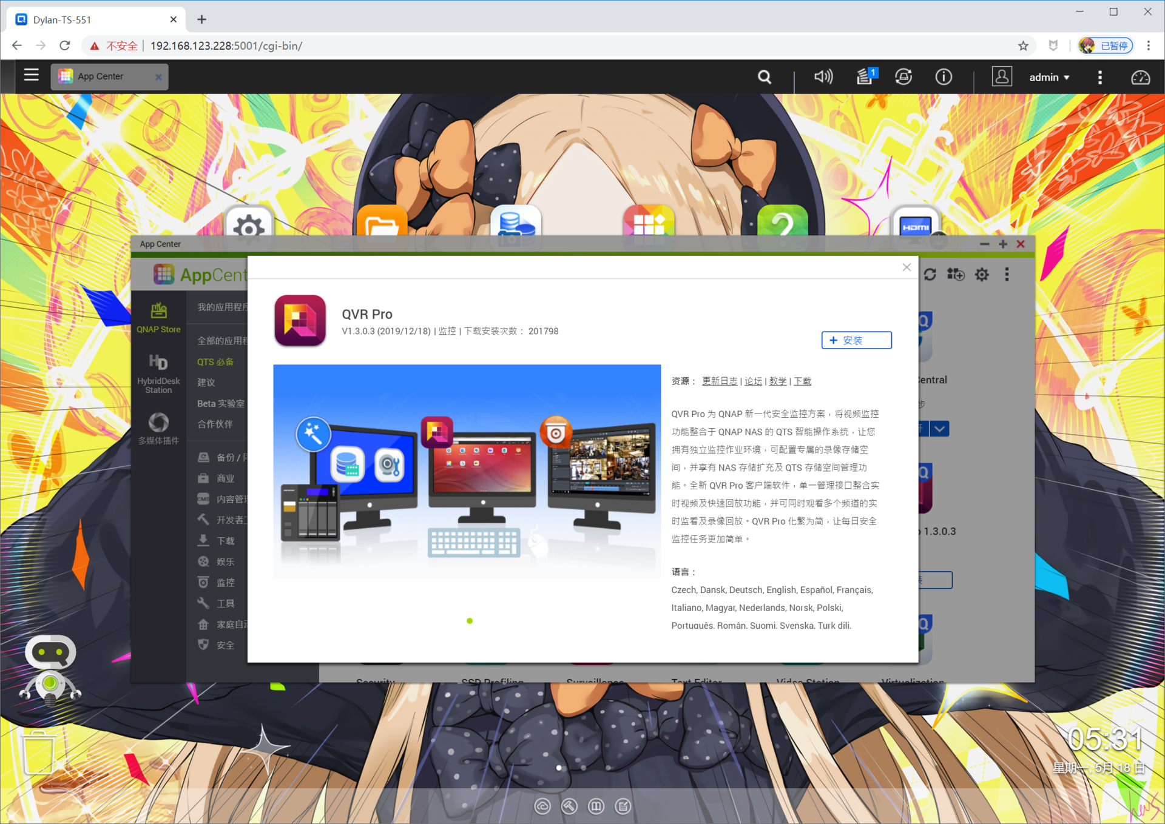Select QTS 必备 category in sidebar

pos(215,362)
